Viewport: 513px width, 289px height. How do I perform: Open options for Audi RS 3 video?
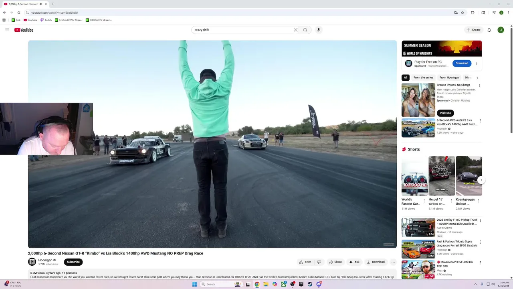[481, 121]
